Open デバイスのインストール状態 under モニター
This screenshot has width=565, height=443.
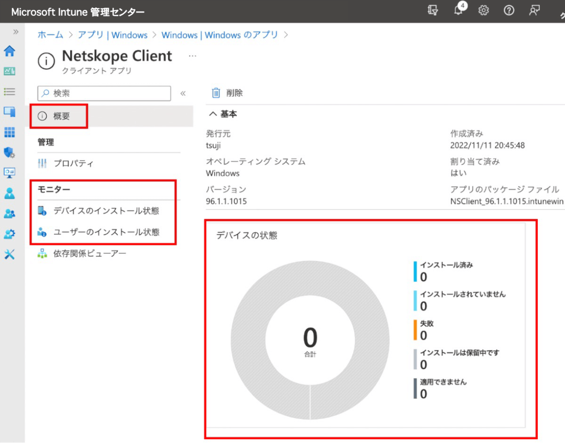pos(107,211)
